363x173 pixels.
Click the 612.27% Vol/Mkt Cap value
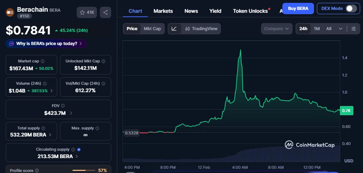pos(86,90)
